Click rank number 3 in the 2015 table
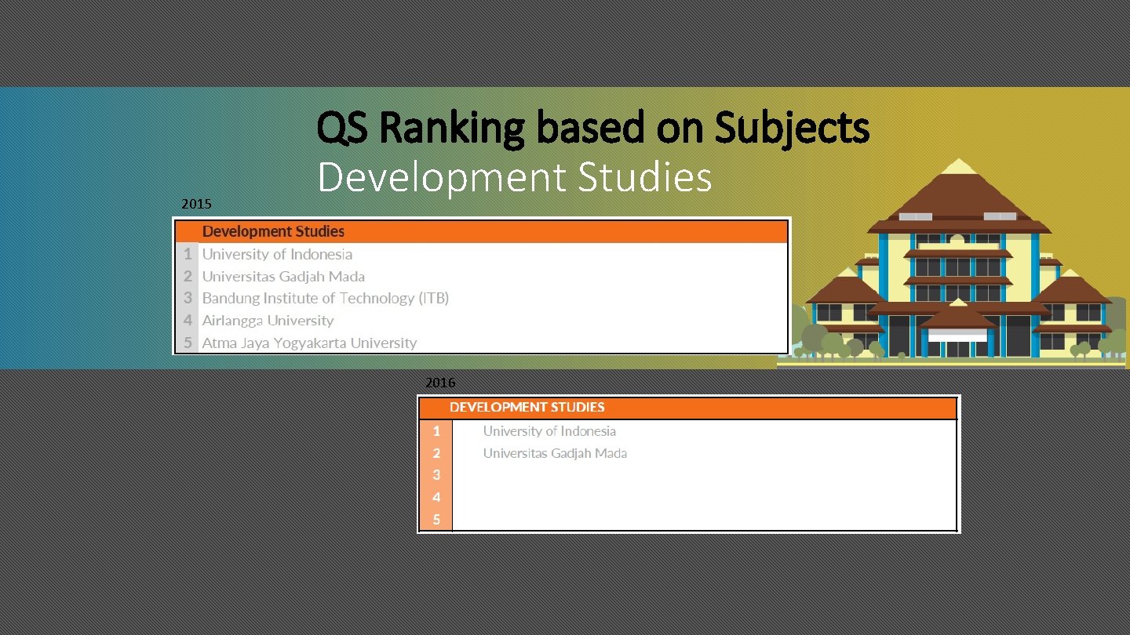This screenshot has width=1130, height=635. pos(188,298)
